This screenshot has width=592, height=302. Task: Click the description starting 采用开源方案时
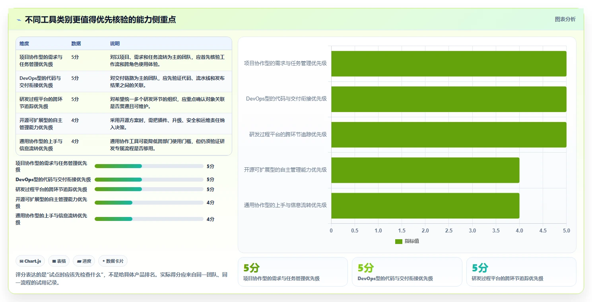[167, 124]
